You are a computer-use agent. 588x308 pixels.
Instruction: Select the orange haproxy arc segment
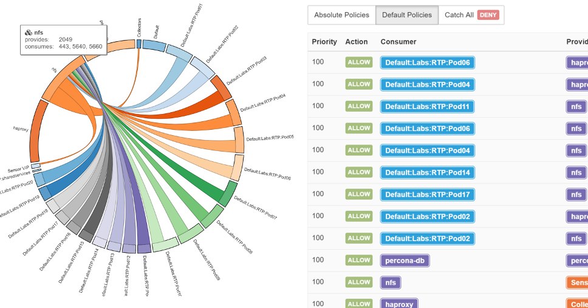pyautogui.click(x=36, y=131)
